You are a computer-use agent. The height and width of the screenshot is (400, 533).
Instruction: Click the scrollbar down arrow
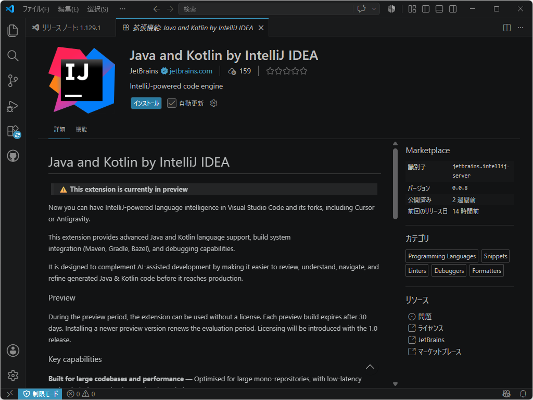tap(395, 384)
